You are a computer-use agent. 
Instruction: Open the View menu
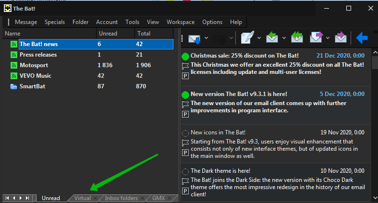click(x=153, y=22)
